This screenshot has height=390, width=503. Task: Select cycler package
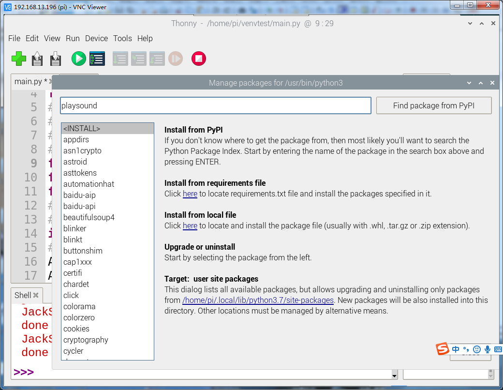pyautogui.click(x=107, y=351)
